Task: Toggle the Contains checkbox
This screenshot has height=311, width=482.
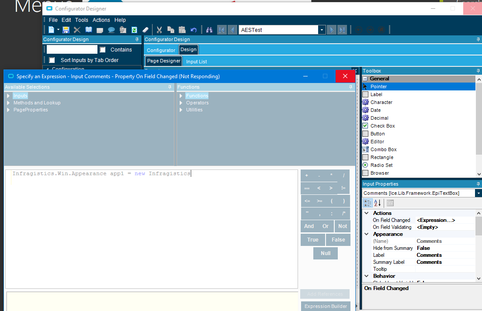Action: coord(103,49)
